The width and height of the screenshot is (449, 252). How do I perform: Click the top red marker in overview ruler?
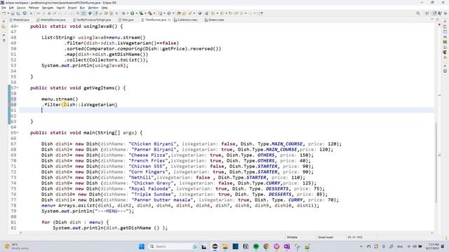click(439, 25)
